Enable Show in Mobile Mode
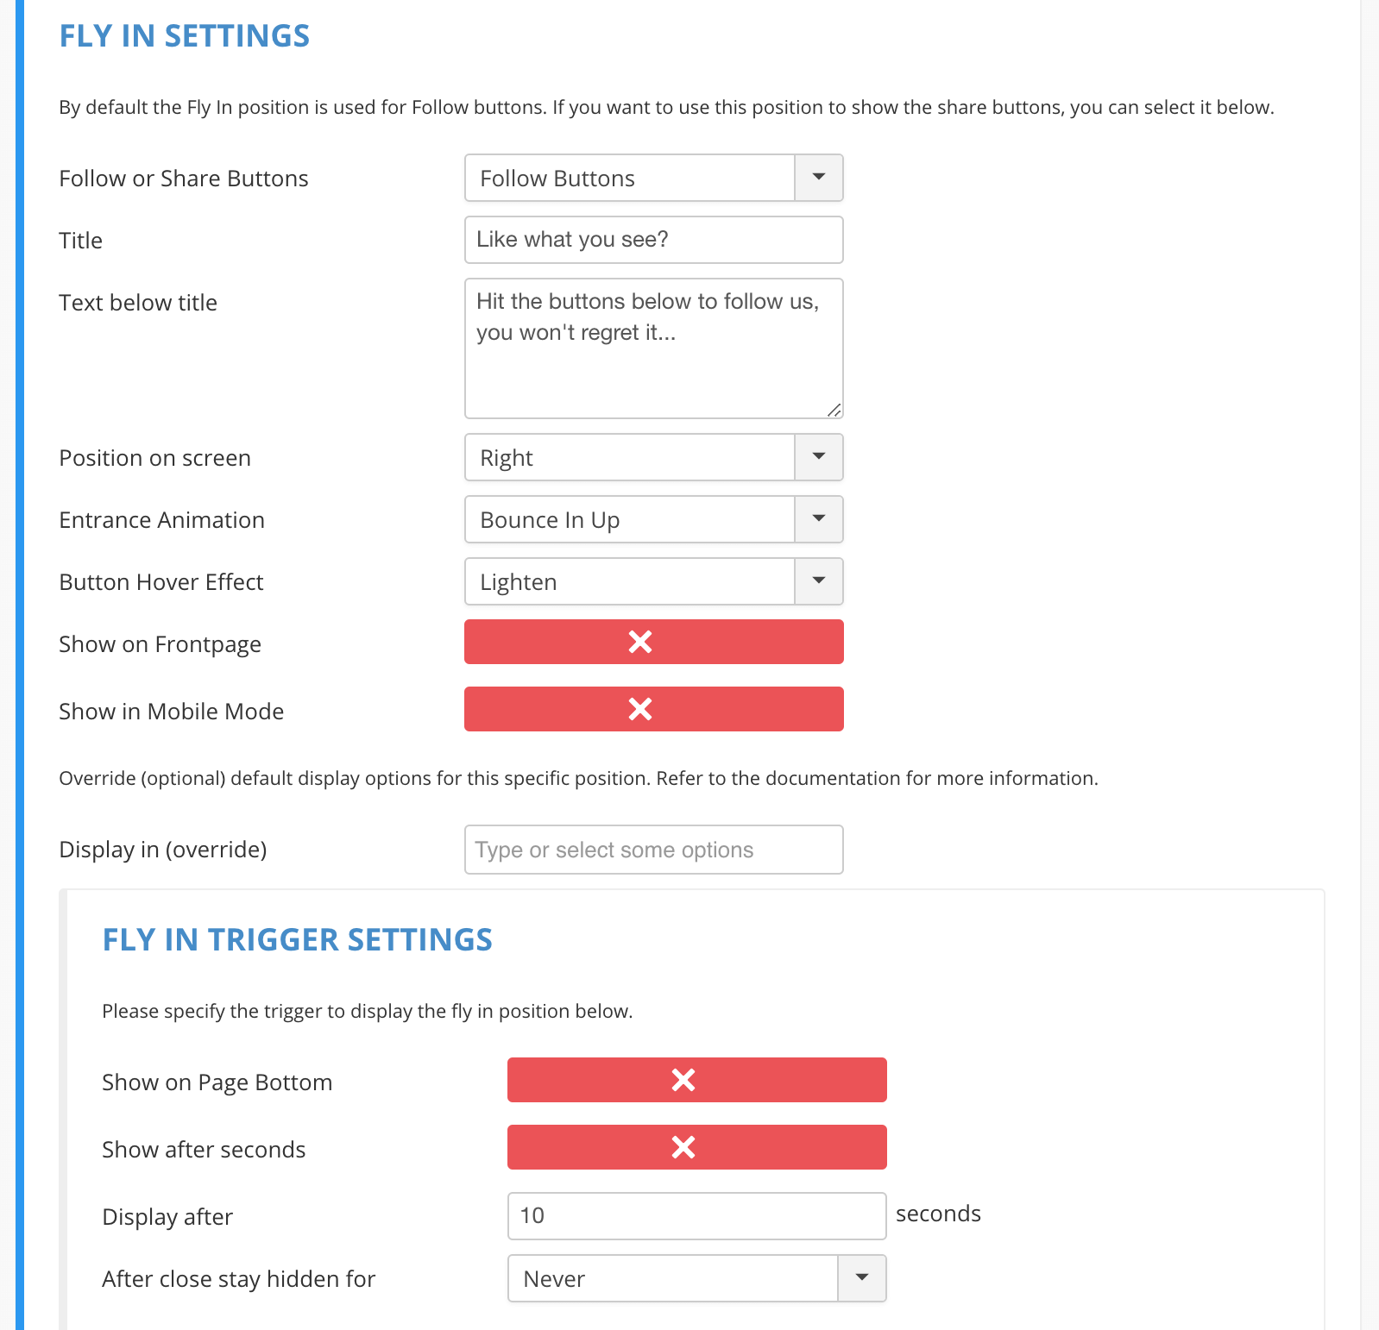This screenshot has height=1330, width=1379. coord(653,709)
